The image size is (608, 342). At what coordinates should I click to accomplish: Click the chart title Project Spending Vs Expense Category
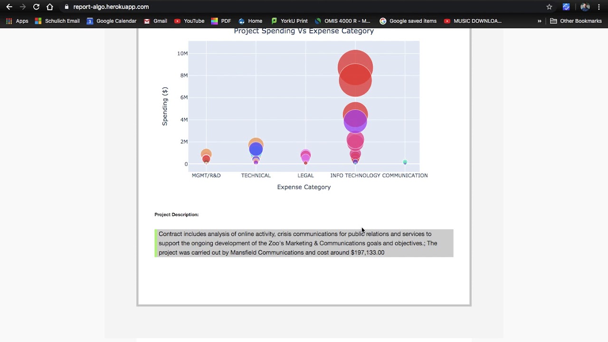[304, 31]
